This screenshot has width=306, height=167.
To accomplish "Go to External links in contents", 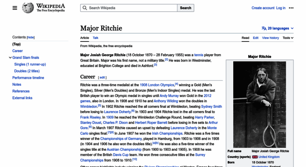I will 22,98.
